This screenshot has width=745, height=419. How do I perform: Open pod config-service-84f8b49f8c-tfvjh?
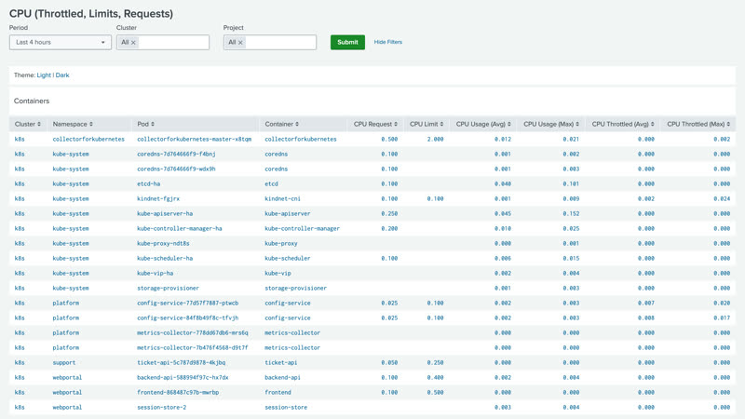(188, 318)
